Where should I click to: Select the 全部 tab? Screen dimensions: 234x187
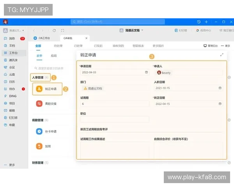coord(38,46)
